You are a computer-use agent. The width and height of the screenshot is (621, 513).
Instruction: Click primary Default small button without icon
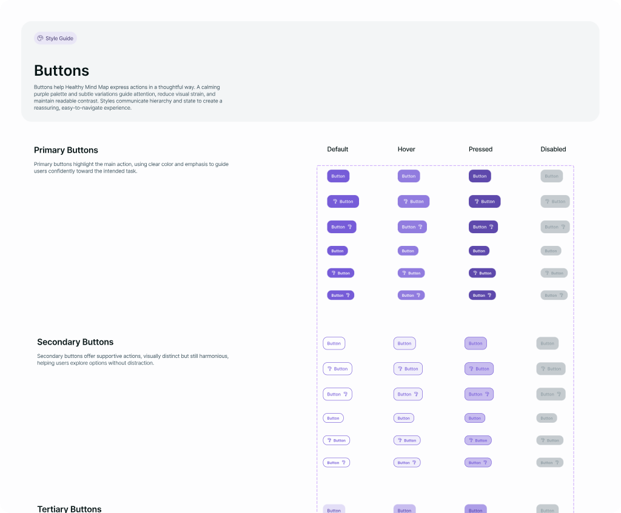(337, 251)
